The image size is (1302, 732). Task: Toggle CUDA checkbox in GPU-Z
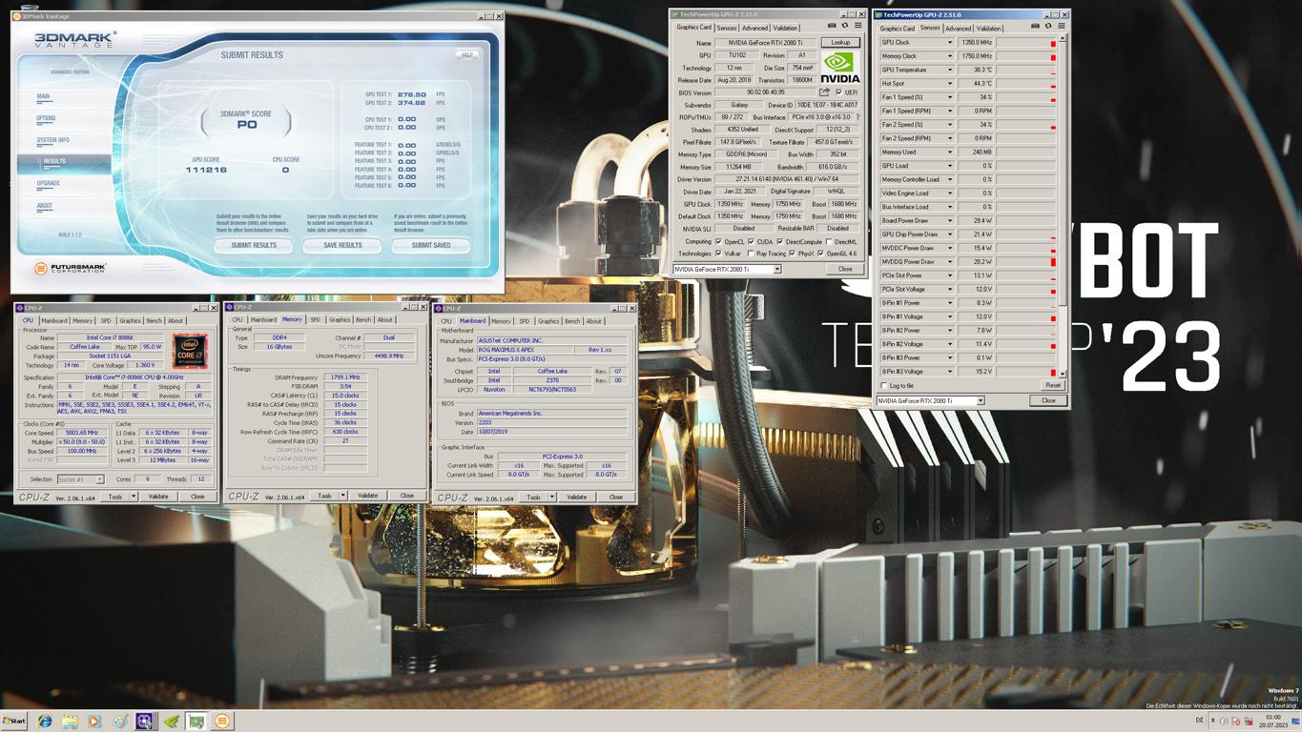pyautogui.click(x=751, y=241)
